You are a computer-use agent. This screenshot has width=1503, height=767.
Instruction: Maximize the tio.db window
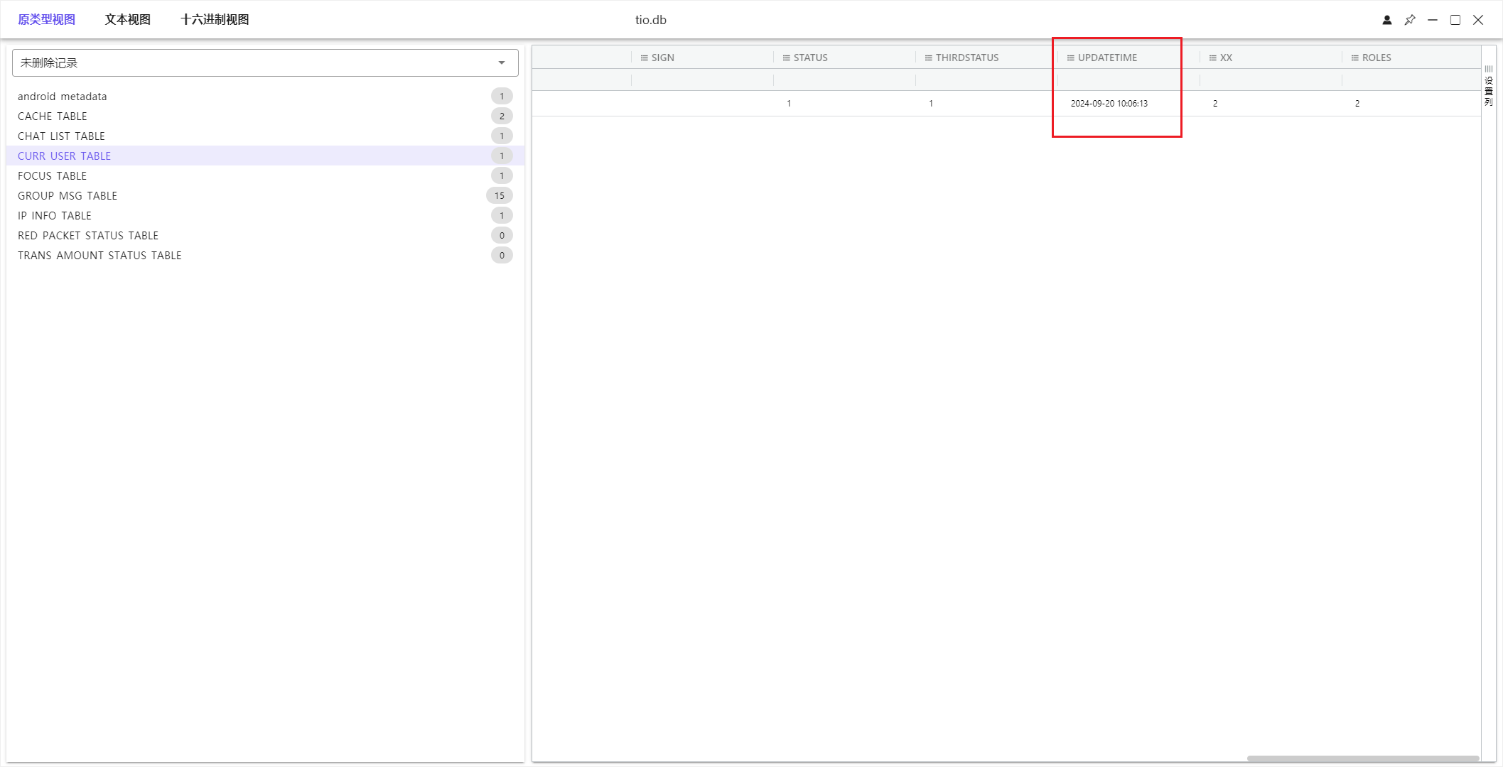1455,20
